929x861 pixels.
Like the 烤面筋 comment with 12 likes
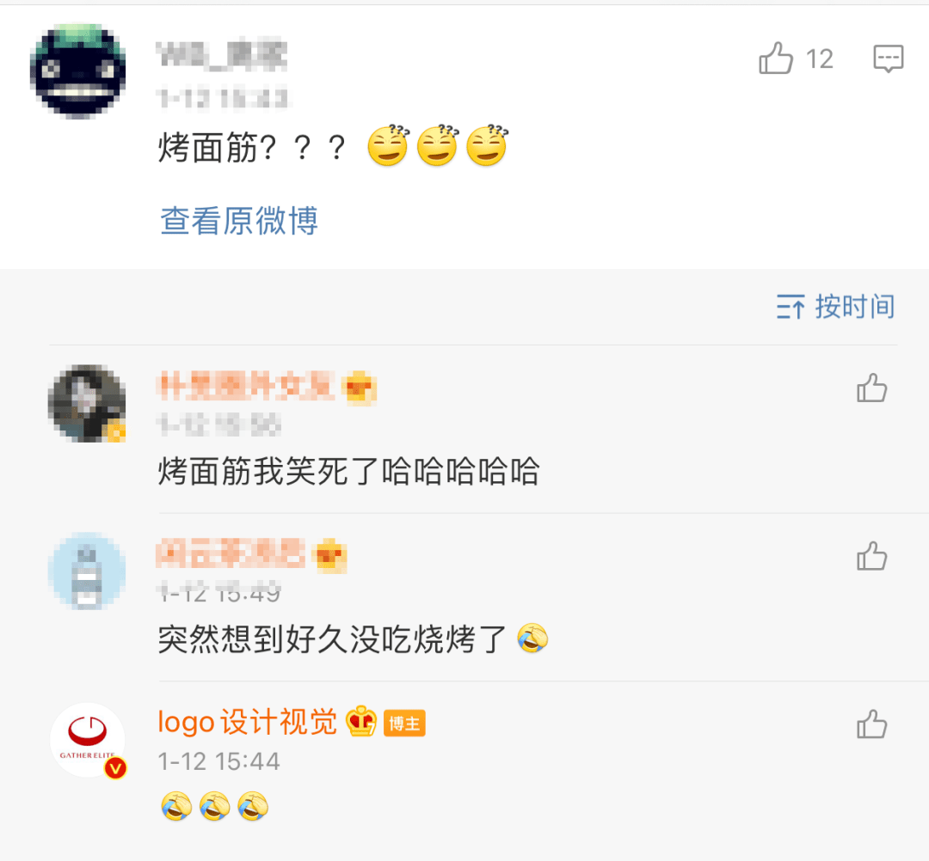776,58
